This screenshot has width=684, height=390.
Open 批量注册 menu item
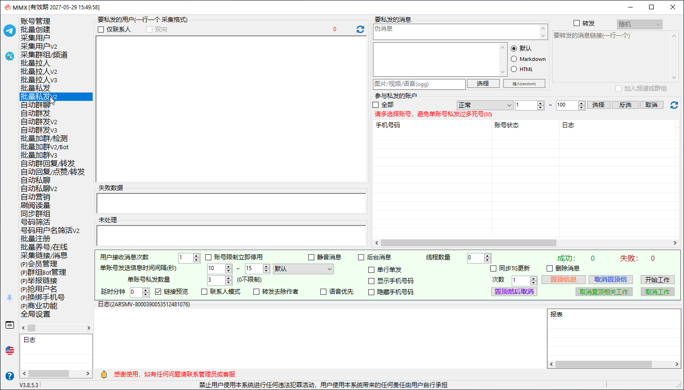coord(35,239)
